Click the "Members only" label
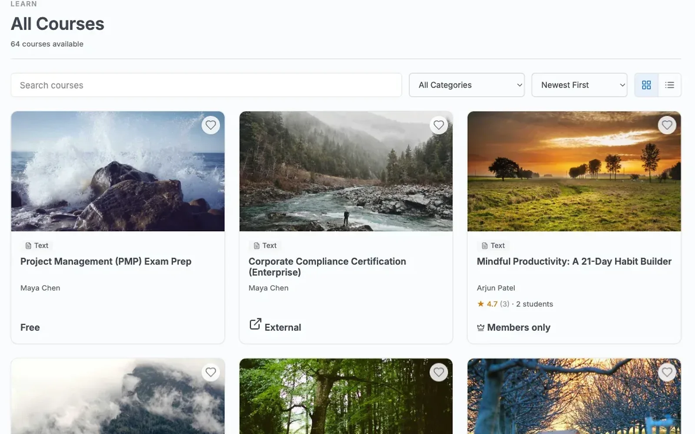This screenshot has width=695, height=434. tap(519, 328)
